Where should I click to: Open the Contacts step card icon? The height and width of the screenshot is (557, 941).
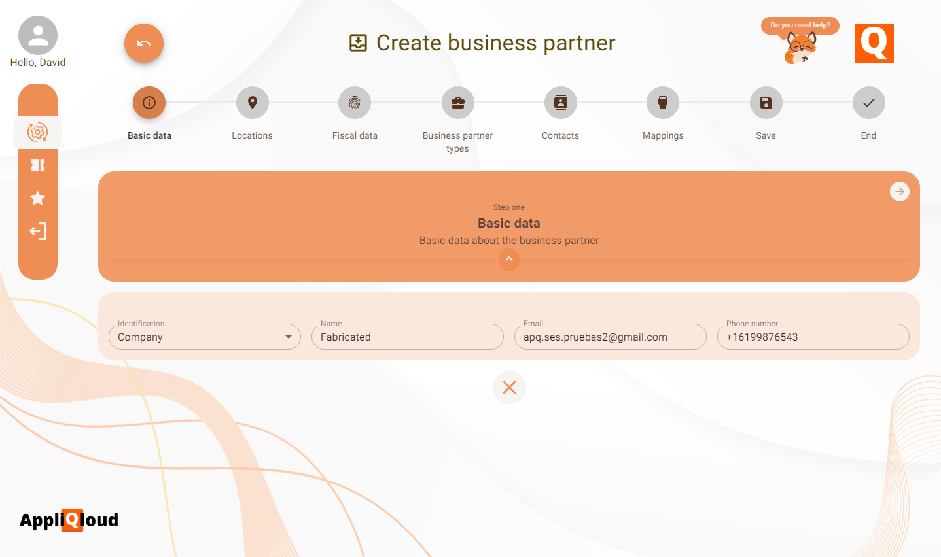click(560, 103)
